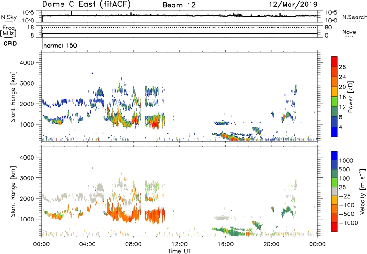Click the "4000" range tick of the power panel
The height and width of the screenshot is (254, 367).
pos(27,63)
